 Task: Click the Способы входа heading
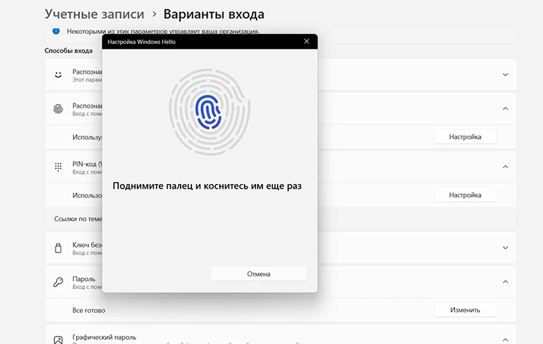tap(69, 50)
